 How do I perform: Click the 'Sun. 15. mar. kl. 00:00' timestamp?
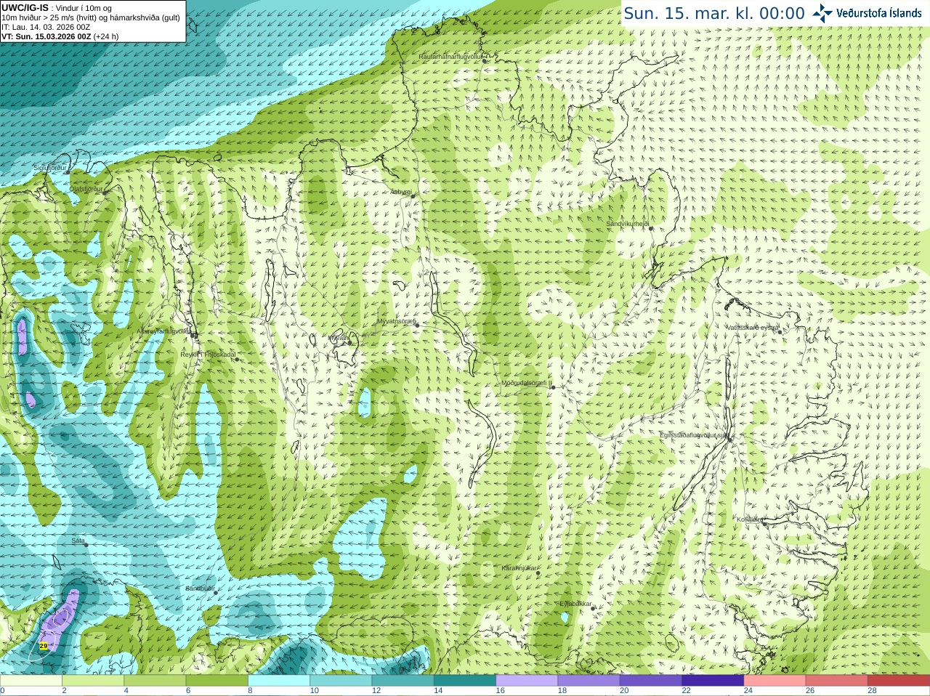coord(714,14)
